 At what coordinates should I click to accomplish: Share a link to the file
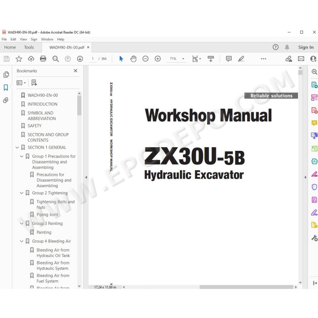[x=288, y=59]
